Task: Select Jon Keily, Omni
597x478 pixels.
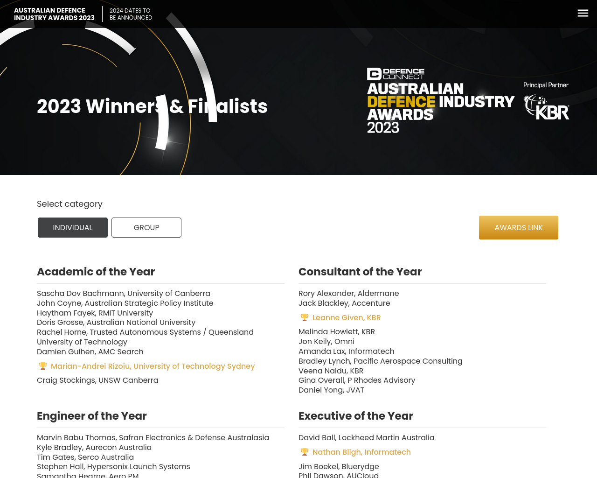Action: tap(326, 342)
